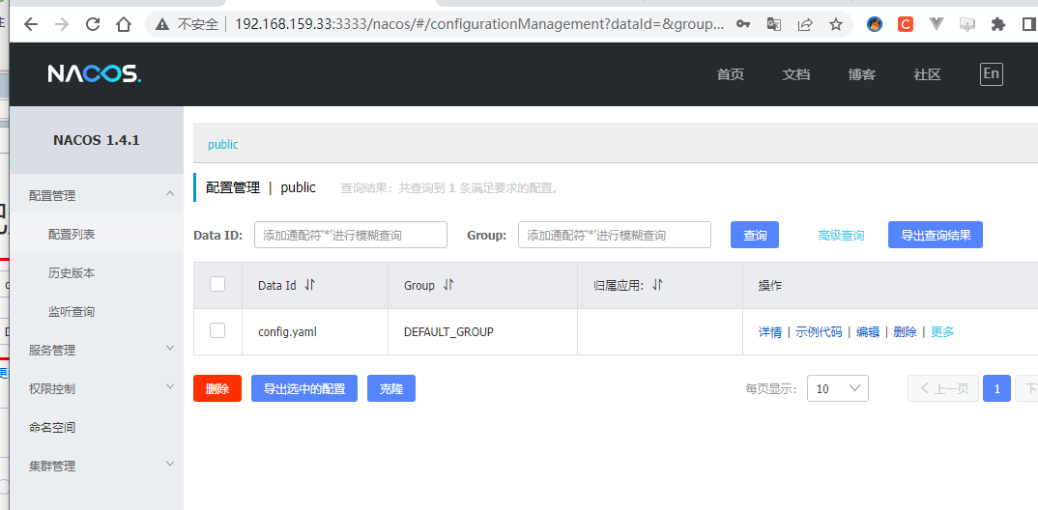Image resolution: width=1038 pixels, height=510 pixels.
Task: Click the blue 查询 button
Action: [x=755, y=235]
